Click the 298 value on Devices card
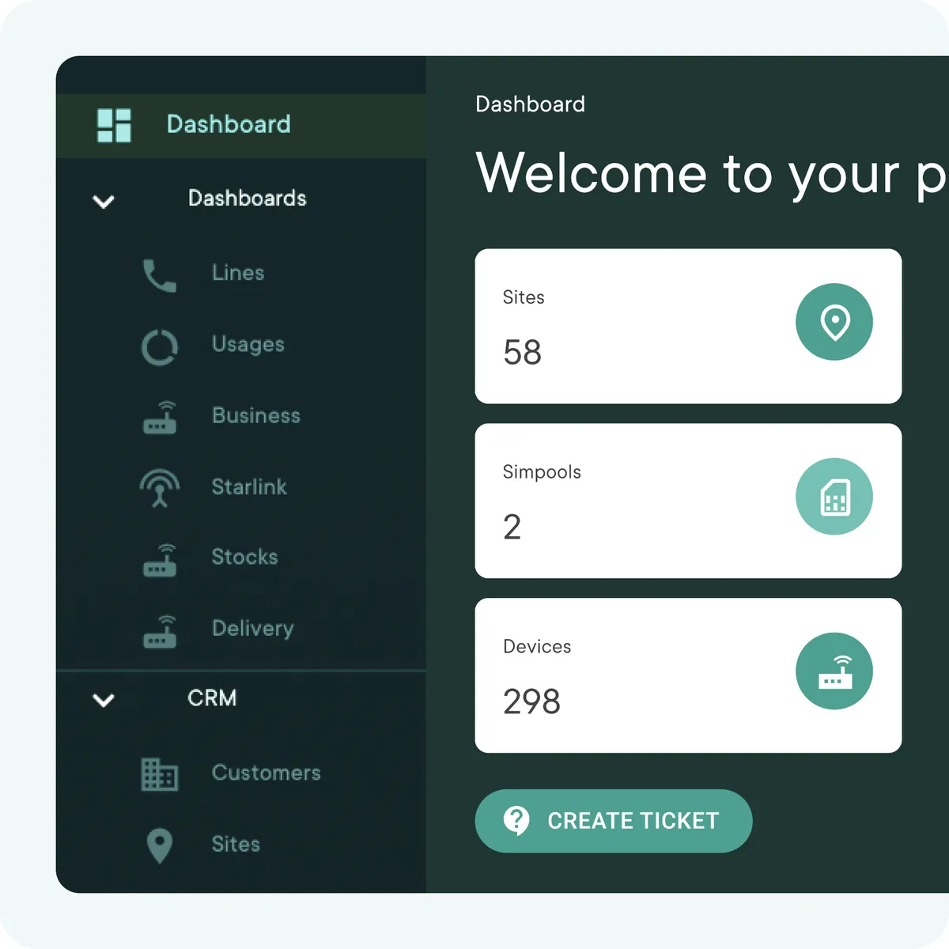The width and height of the screenshot is (949, 949). click(x=532, y=701)
